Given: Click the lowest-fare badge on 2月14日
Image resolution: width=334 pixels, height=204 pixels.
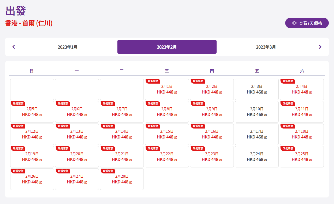Looking at the screenshot, I should coord(108,126).
